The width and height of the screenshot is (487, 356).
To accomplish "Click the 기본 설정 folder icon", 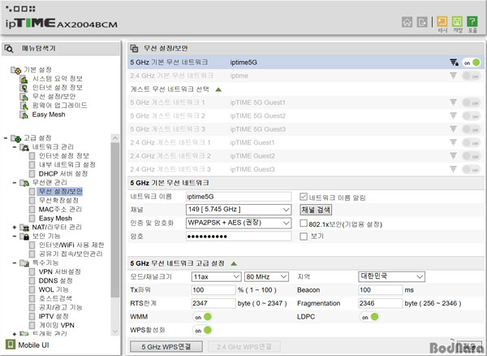I will [x=16, y=70].
